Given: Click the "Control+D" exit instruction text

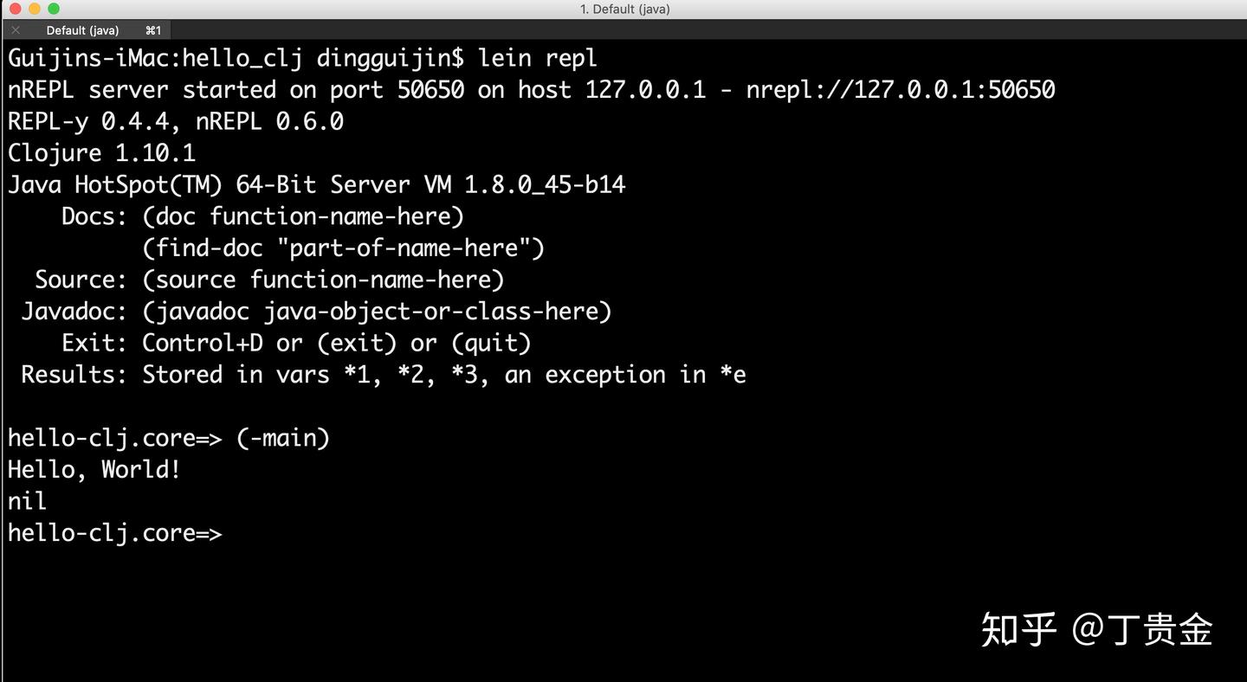Looking at the screenshot, I should click(201, 343).
